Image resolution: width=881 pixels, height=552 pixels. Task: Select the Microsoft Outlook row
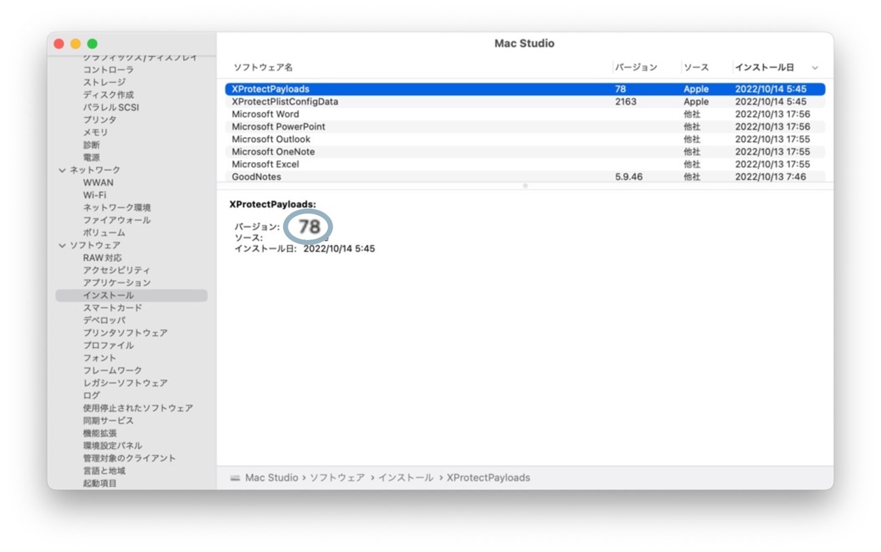[x=525, y=139]
